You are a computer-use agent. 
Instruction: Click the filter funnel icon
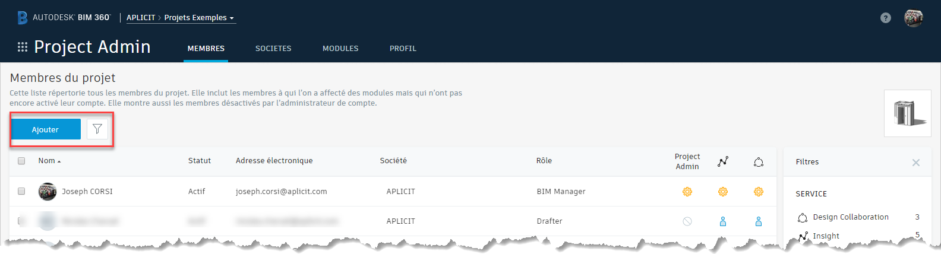click(x=97, y=129)
